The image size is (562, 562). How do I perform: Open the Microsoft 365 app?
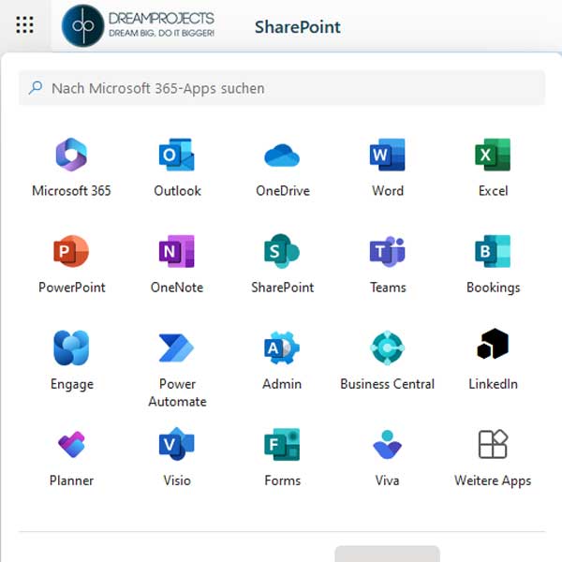(71, 168)
